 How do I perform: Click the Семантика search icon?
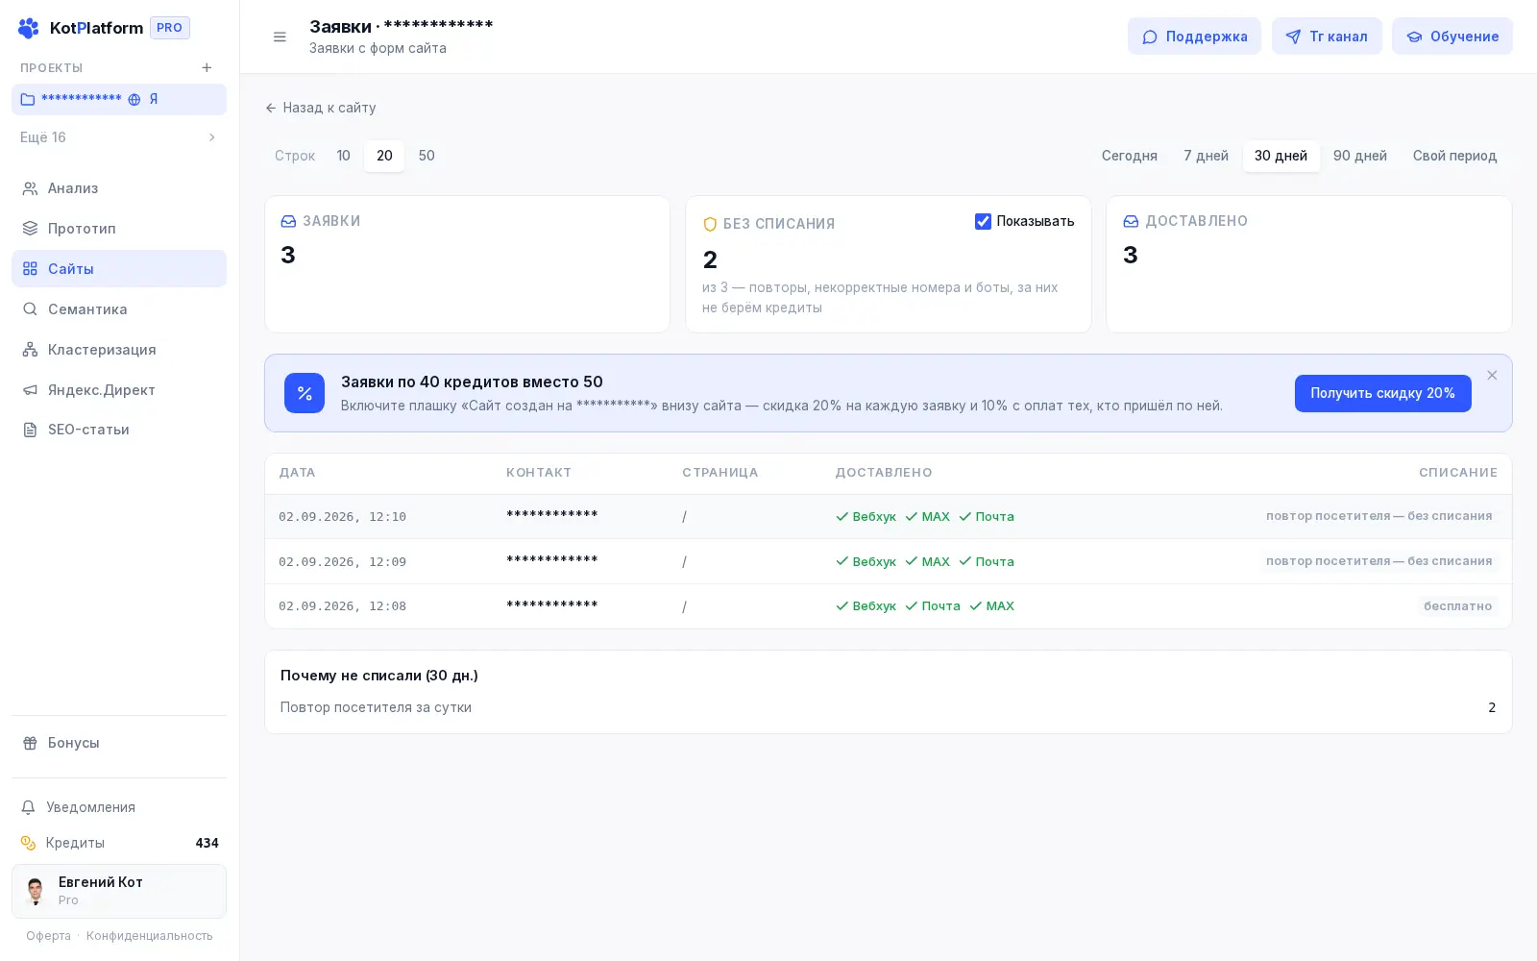pyautogui.click(x=30, y=309)
